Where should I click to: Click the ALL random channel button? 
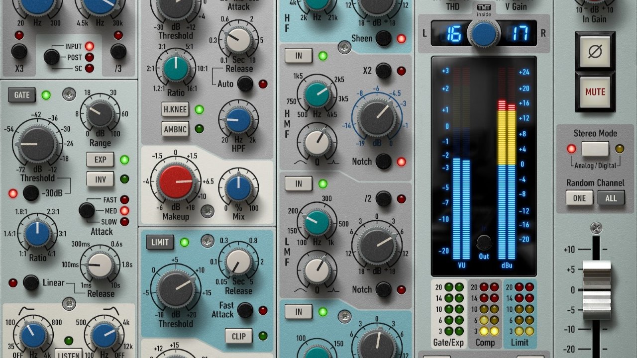click(x=611, y=198)
